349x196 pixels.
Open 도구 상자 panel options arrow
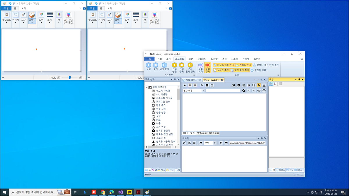tap(172, 79)
